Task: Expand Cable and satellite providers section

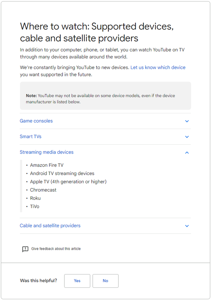Action: point(50,226)
